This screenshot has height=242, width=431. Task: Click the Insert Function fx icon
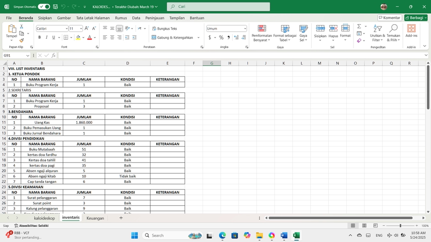tap(53, 56)
